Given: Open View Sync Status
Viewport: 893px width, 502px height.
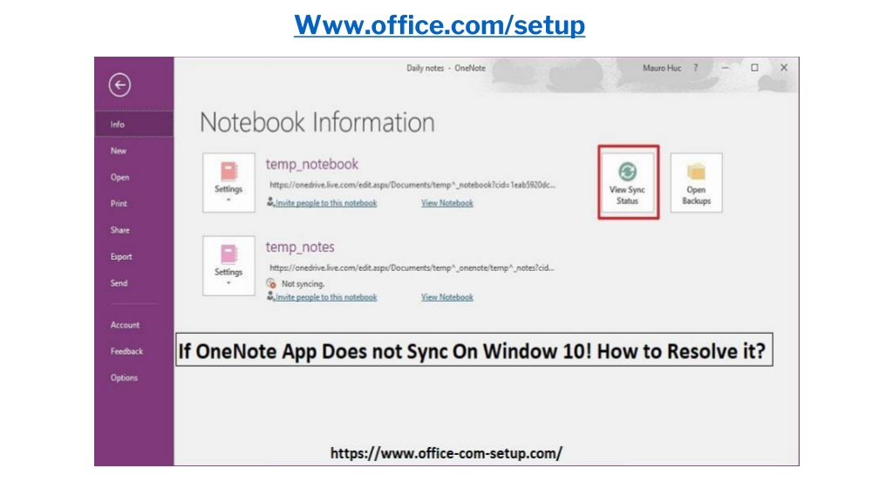Looking at the screenshot, I should [628, 182].
